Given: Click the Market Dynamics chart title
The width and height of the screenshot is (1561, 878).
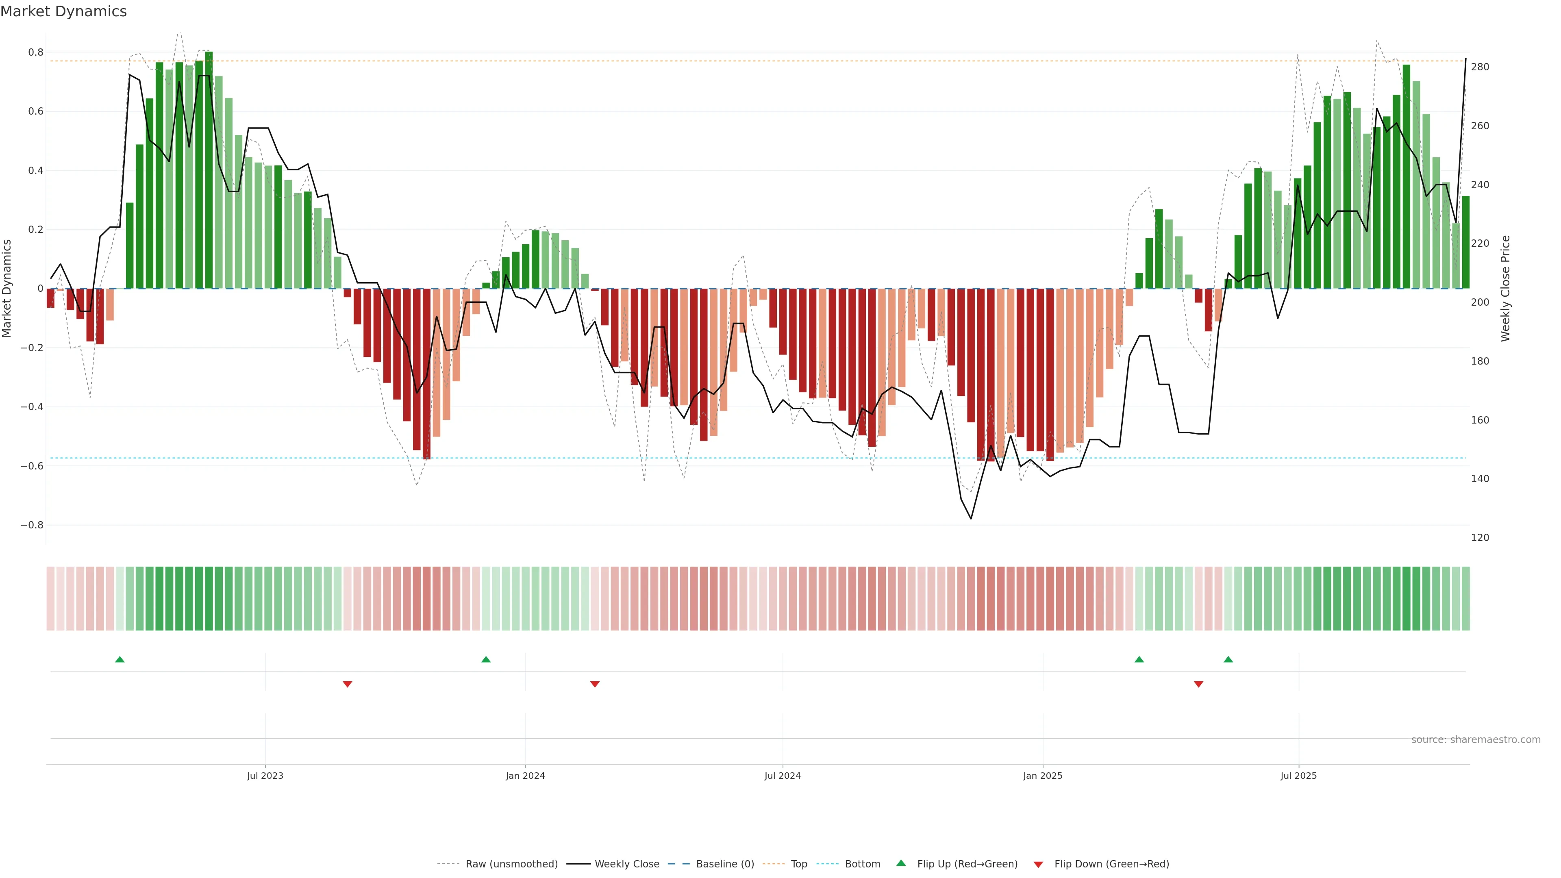Looking at the screenshot, I should 64,11.
